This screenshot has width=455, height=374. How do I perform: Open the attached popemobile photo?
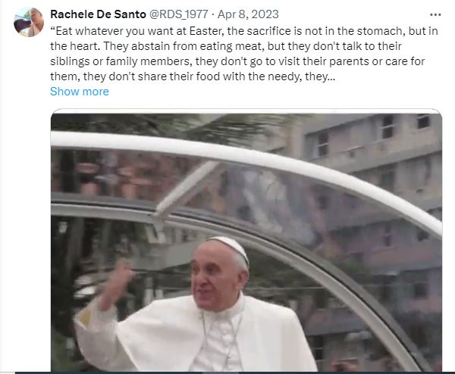click(x=246, y=242)
